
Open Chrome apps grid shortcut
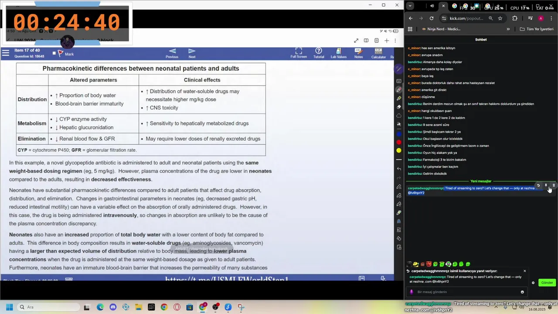click(410, 29)
